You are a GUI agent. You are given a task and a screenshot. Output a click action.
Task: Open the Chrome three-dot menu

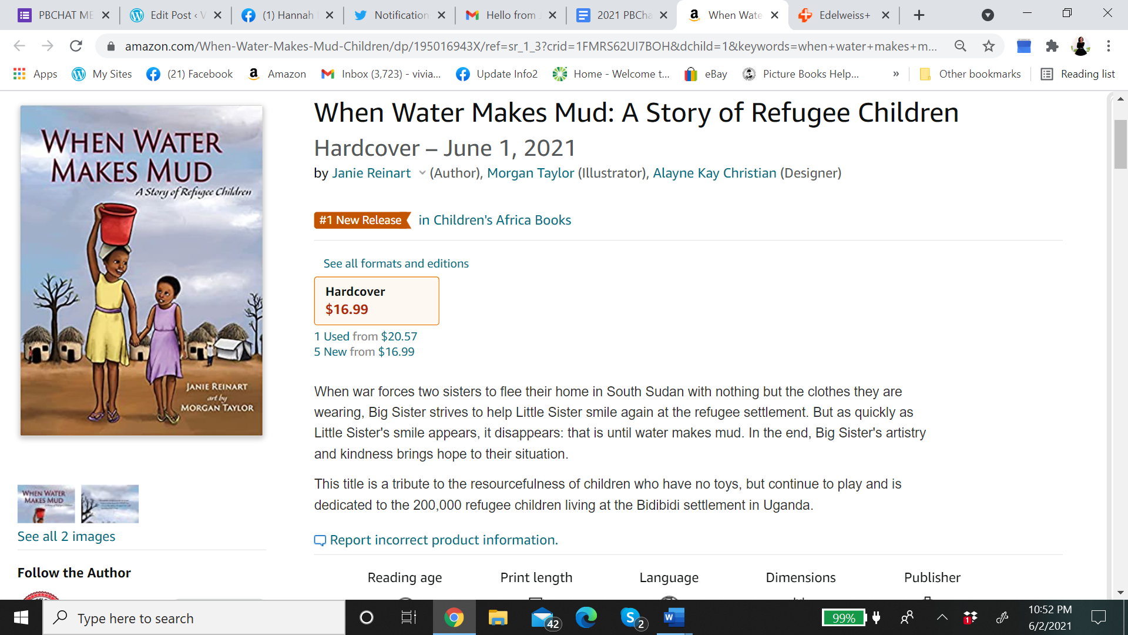tap(1109, 46)
